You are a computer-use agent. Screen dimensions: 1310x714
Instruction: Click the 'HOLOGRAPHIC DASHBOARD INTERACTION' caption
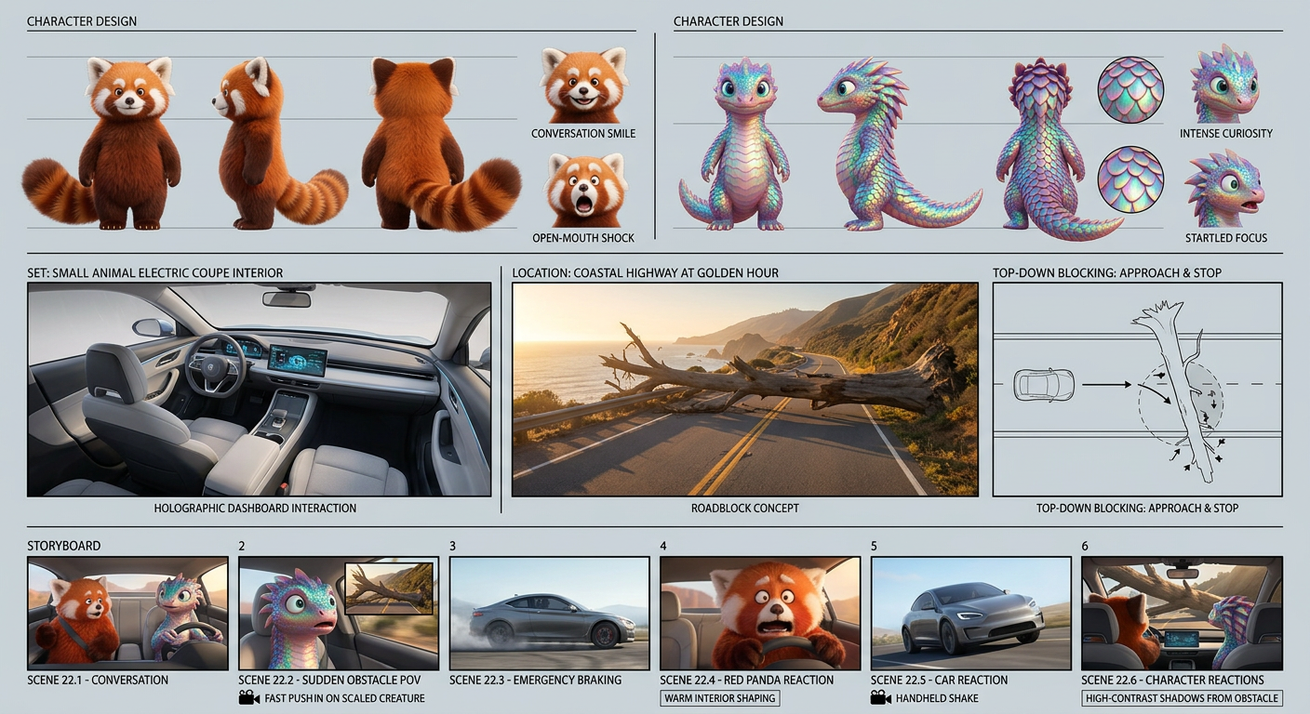pyautogui.click(x=255, y=509)
